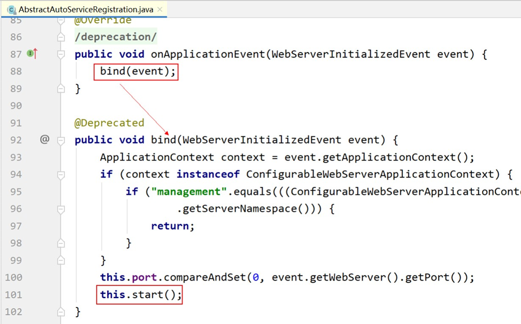
Task: Click the /deprecation/ folded comment
Action: 116,37
